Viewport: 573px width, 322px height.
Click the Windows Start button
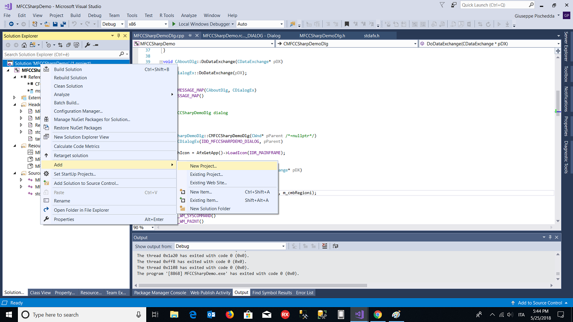click(9, 315)
